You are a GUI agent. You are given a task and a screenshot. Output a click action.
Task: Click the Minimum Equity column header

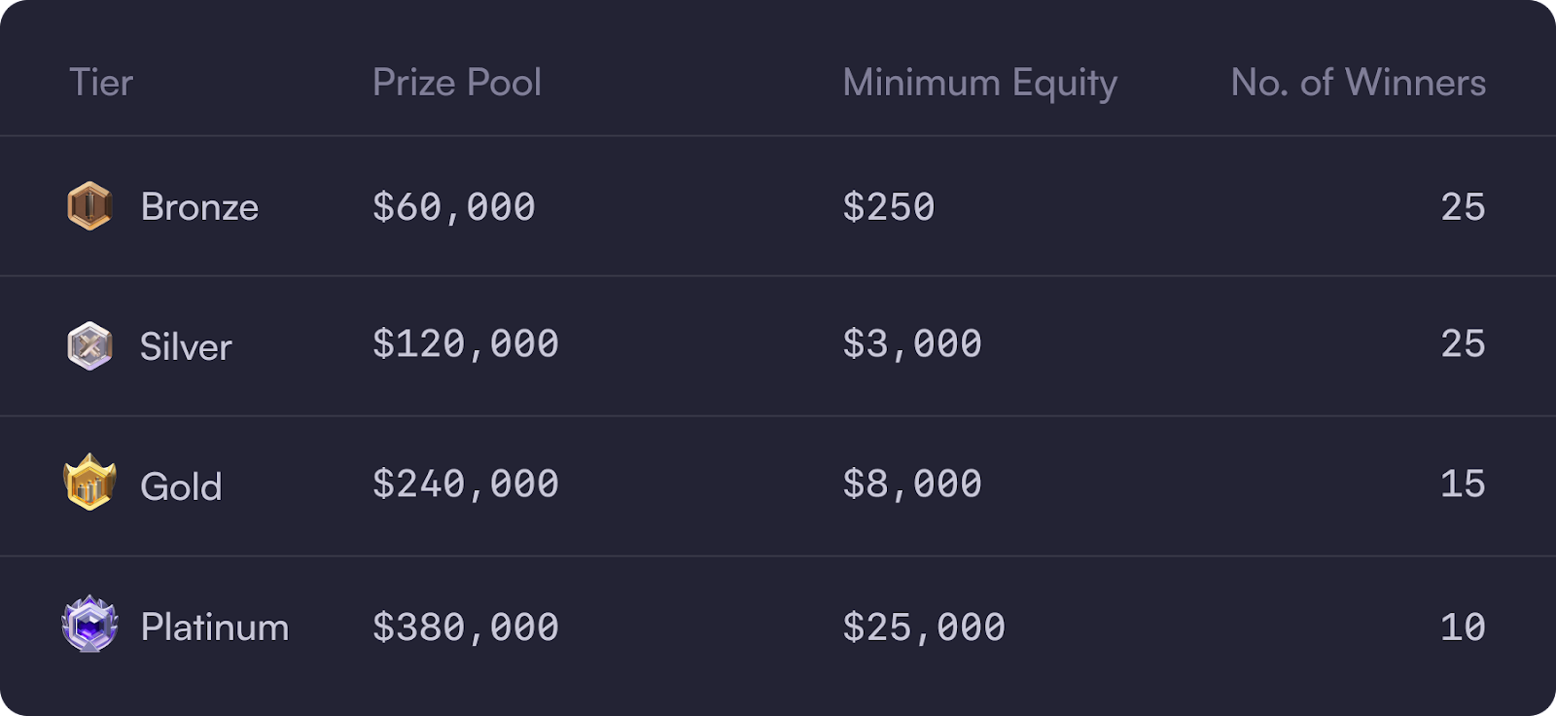coord(980,84)
